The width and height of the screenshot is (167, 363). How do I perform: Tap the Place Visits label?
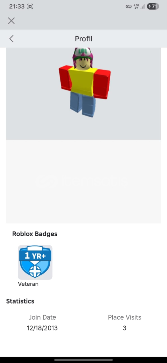tap(124, 317)
